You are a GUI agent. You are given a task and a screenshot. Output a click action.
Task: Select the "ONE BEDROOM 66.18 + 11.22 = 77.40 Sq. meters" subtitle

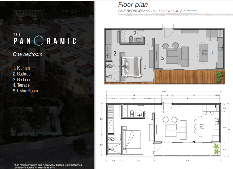pos(158,11)
